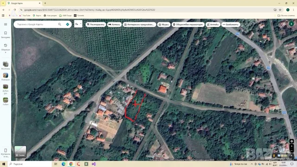Click the address bar URL
The width and height of the screenshot is (297, 167).
pyautogui.click(x=90, y=10)
